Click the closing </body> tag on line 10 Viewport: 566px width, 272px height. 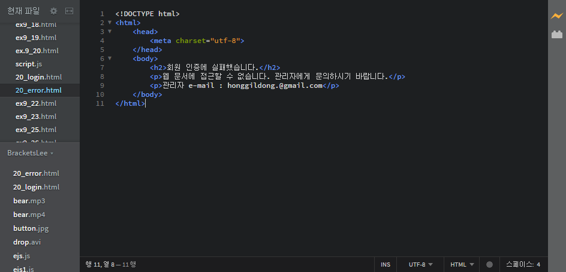[x=147, y=94]
